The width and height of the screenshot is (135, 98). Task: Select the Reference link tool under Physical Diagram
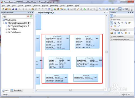click(122, 33)
